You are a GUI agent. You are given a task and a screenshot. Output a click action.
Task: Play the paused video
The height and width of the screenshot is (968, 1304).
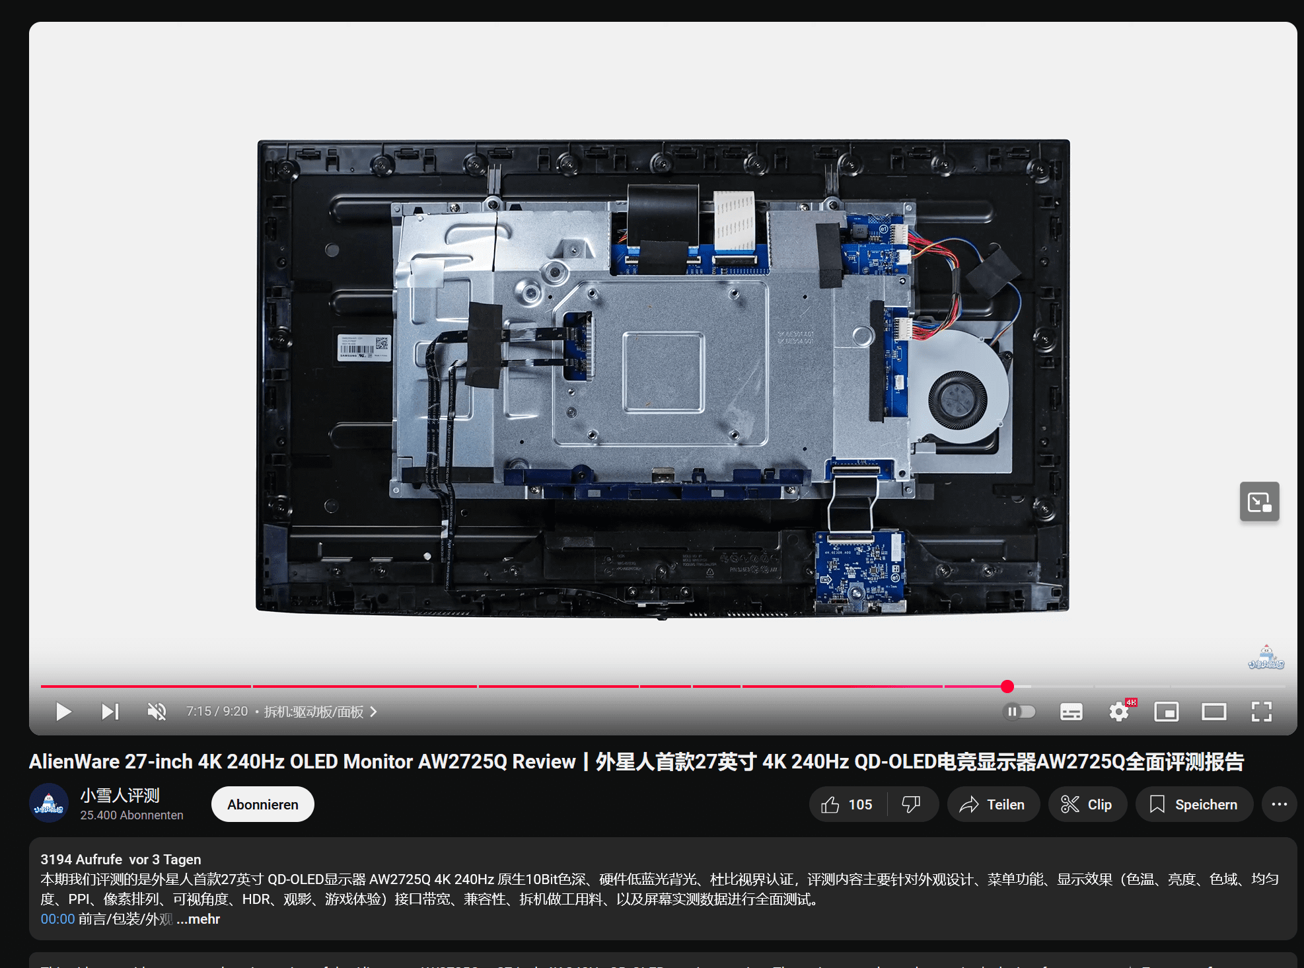pos(63,712)
